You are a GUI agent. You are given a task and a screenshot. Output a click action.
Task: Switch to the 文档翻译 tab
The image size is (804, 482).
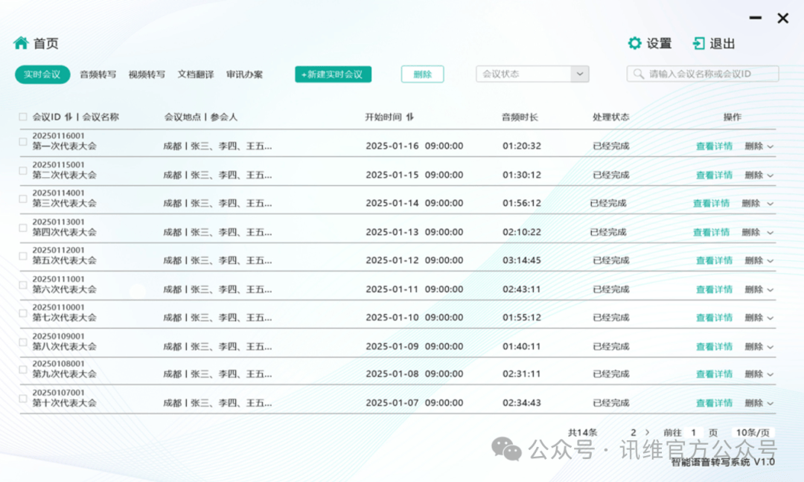tap(196, 74)
